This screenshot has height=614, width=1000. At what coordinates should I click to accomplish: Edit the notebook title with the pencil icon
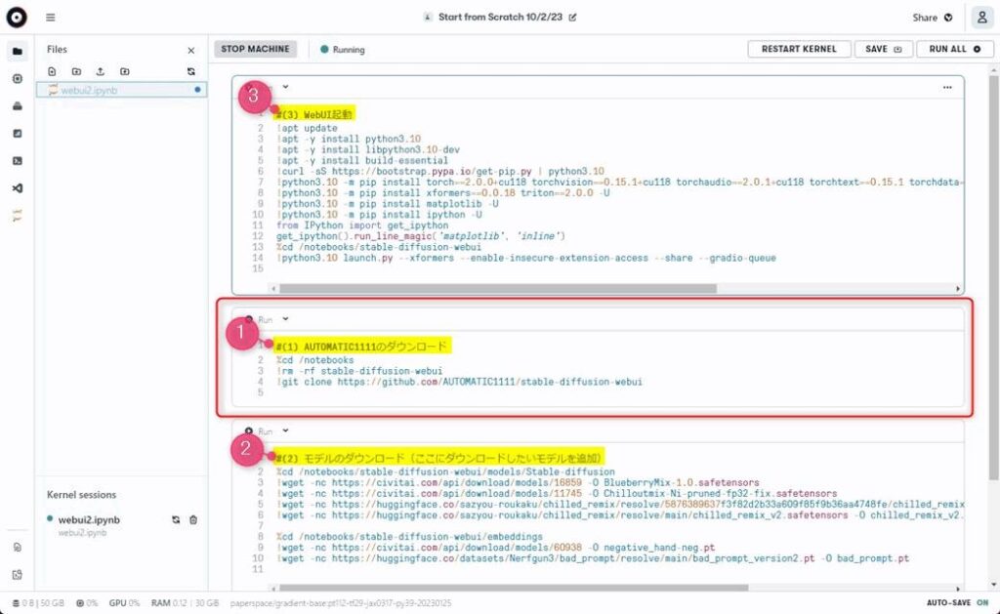click(572, 18)
